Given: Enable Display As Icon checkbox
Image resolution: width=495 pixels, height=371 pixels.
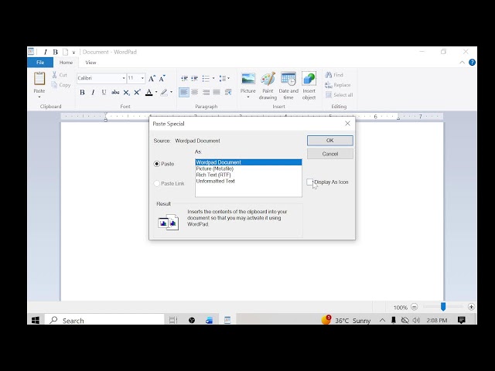Looking at the screenshot, I should [309, 182].
